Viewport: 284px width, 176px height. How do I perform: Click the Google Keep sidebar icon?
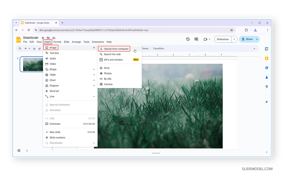coord(267,58)
